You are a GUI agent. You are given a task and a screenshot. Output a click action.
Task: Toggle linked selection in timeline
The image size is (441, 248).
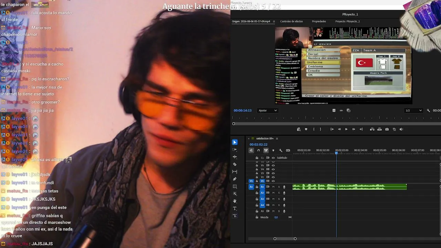tap(266, 150)
